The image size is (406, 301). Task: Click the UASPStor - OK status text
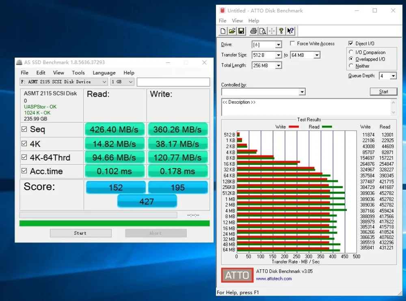point(40,107)
